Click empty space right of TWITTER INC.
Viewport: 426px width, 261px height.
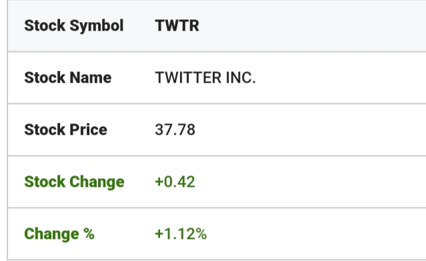point(341,77)
